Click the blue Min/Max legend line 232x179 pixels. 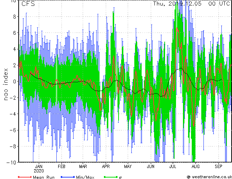(x=68, y=177)
